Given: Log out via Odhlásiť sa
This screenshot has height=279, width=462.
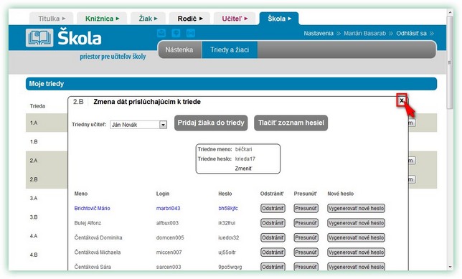Looking at the screenshot, I should 411,33.
